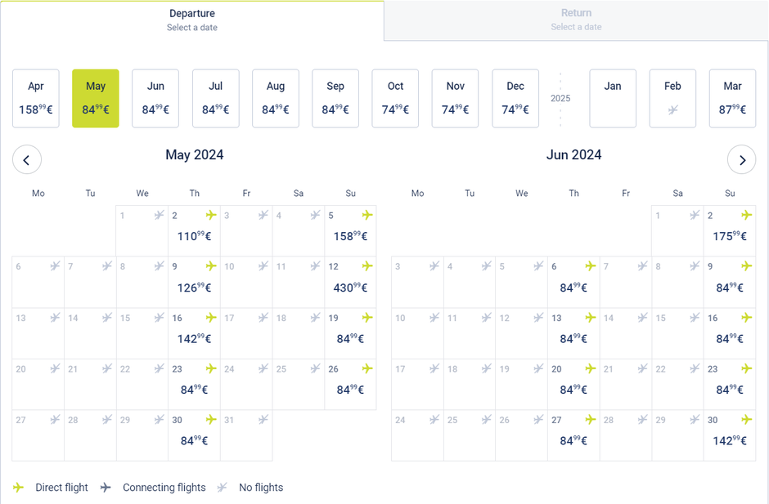Choose June 13 departure date
This screenshot has height=504, width=769.
tap(573, 333)
